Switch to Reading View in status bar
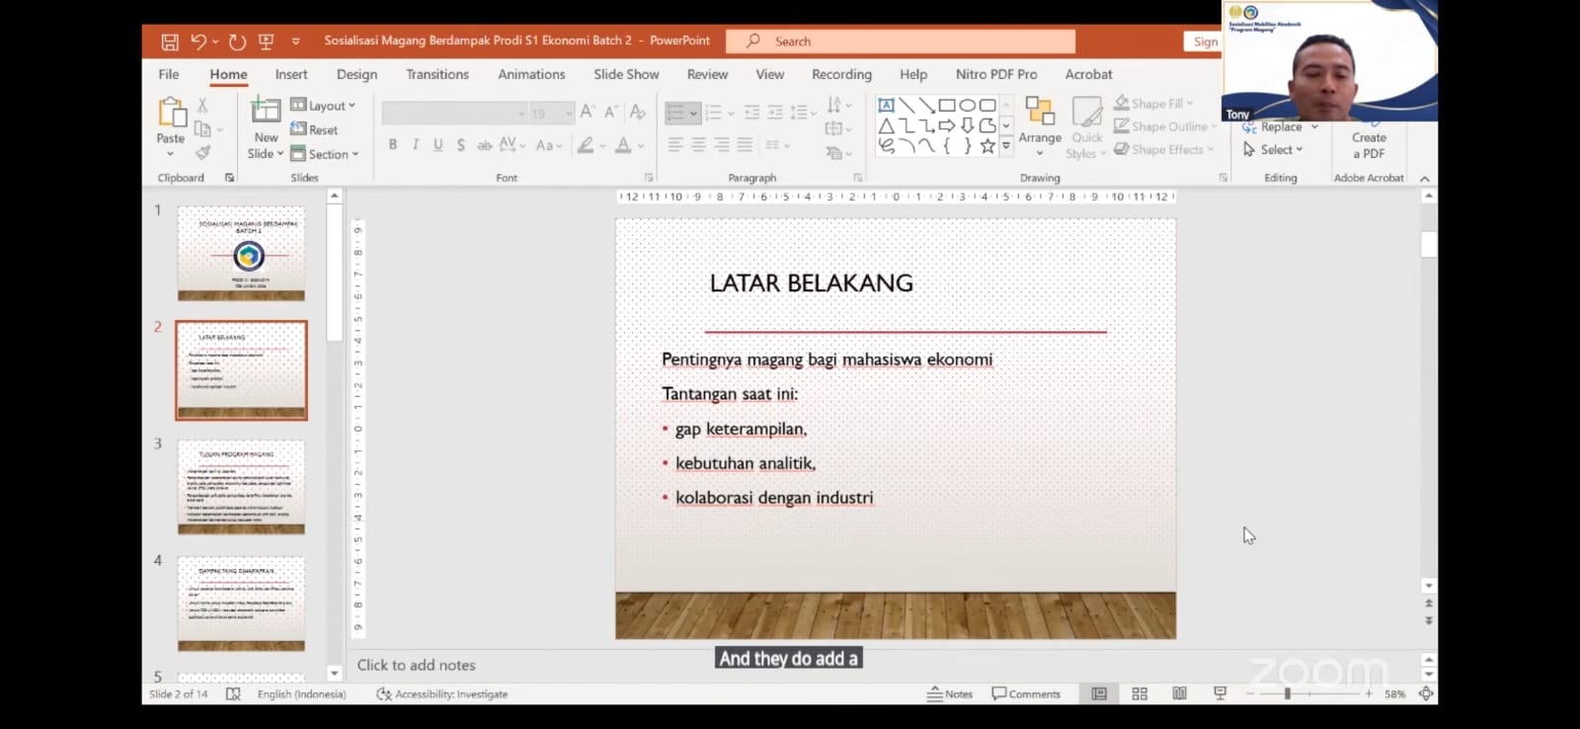The height and width of the screenshot is (729, 1580). click(1179, 694)
